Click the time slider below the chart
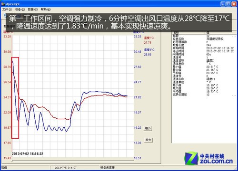238x171 pixels. click(73, 161)
